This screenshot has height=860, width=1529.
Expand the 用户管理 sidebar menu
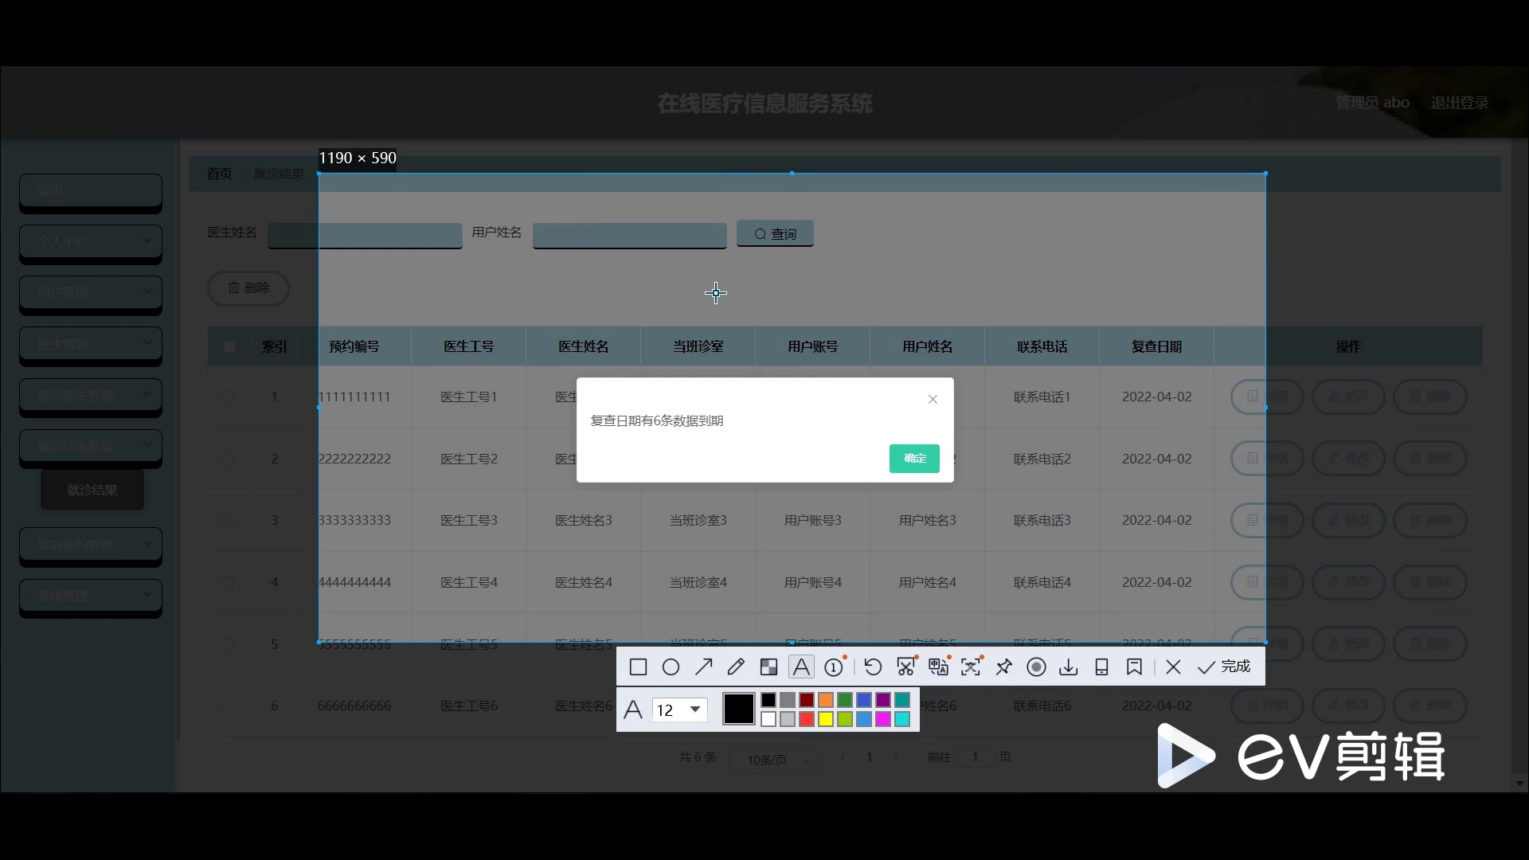click(x=90, y=292)
